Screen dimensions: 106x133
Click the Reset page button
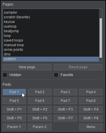click(x=78, y=67)
